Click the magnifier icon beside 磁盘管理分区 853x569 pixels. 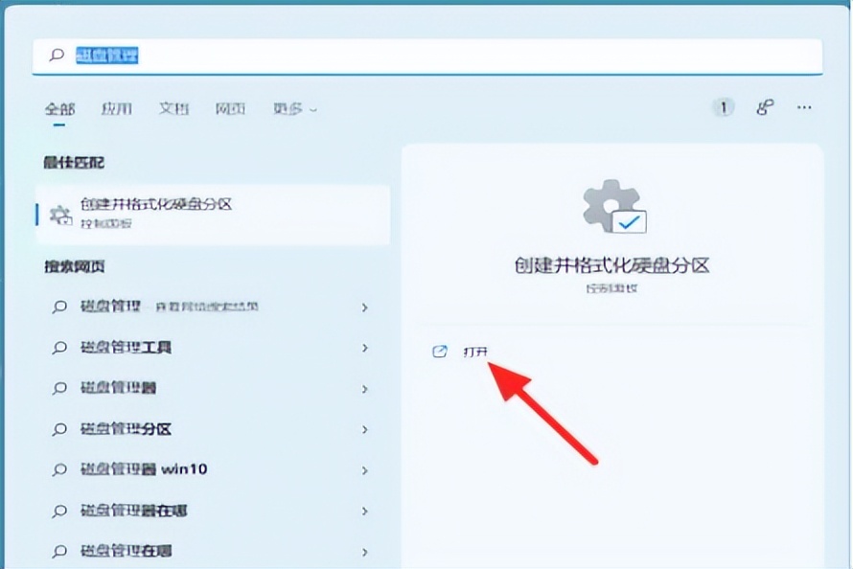click(57, 429)
